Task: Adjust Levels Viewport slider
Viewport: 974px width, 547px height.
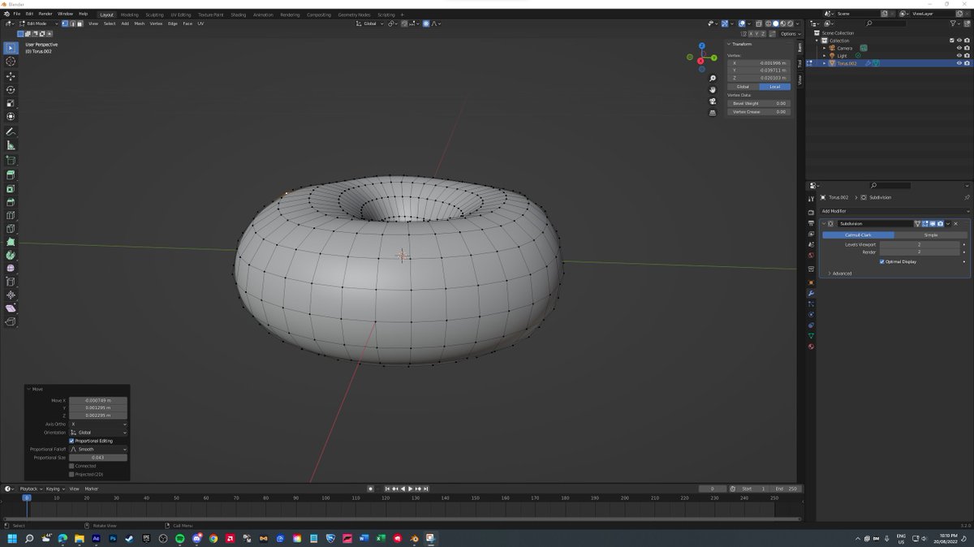Action: coord(920,244)
